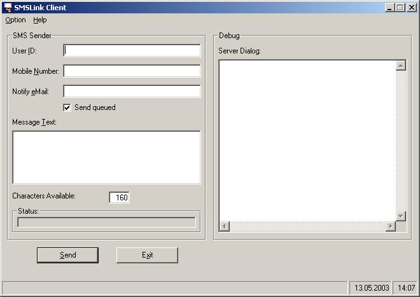Click inside the Message Text area
The width and height of the screenshot is (420, 297).
(106, 157)
